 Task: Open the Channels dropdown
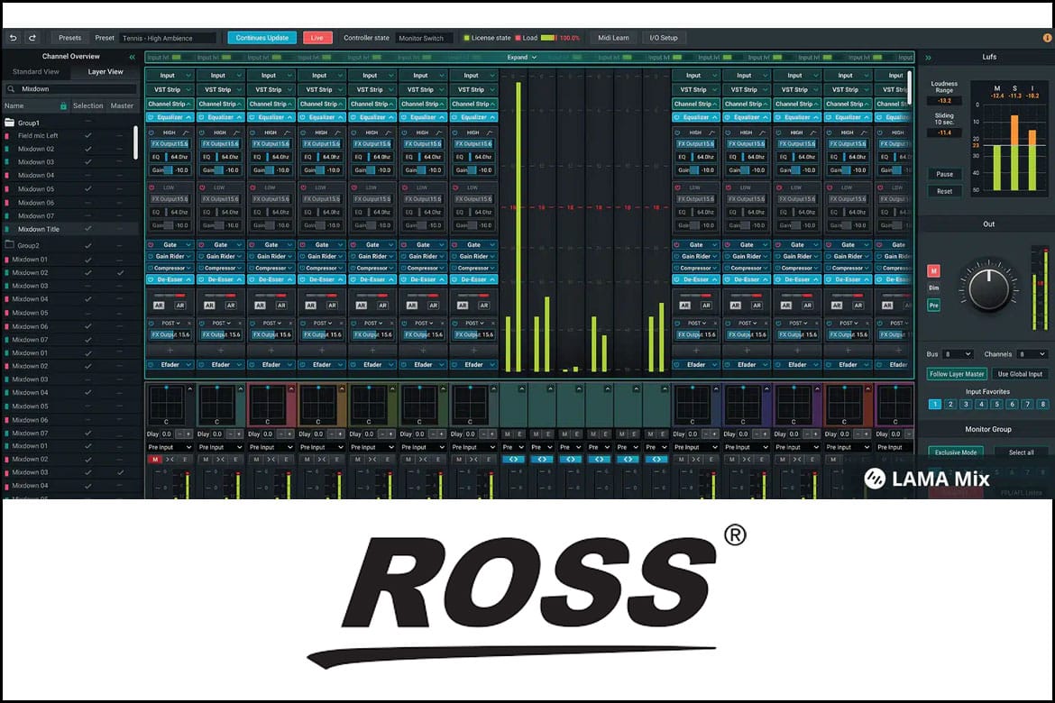click(x=1032, y=354)
